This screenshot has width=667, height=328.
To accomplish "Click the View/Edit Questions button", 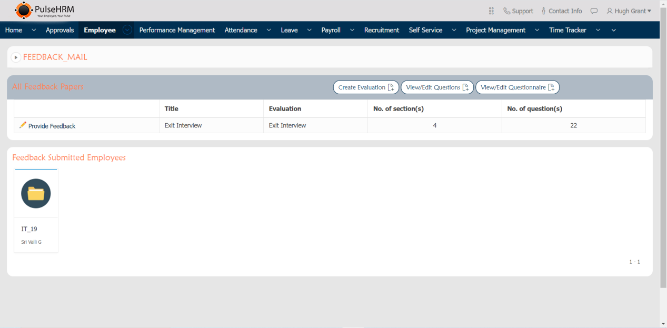I will click(x=437, y=87).
